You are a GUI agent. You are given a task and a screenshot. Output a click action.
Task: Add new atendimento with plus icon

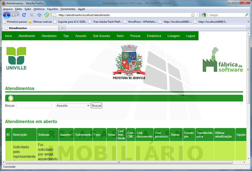click(11, 98)
